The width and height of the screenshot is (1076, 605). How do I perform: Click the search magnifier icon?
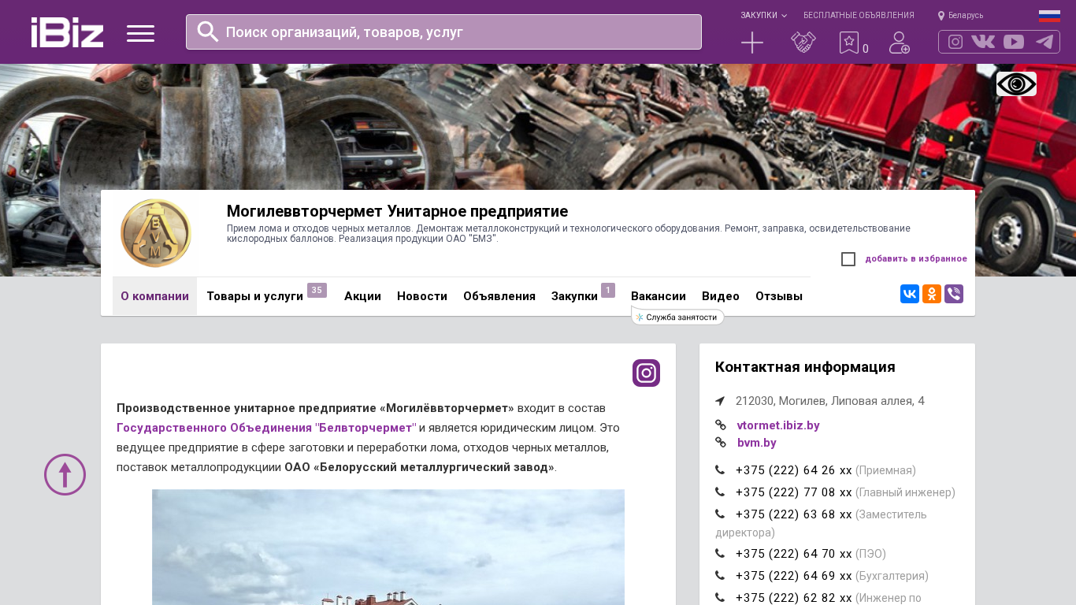point(208,32)
